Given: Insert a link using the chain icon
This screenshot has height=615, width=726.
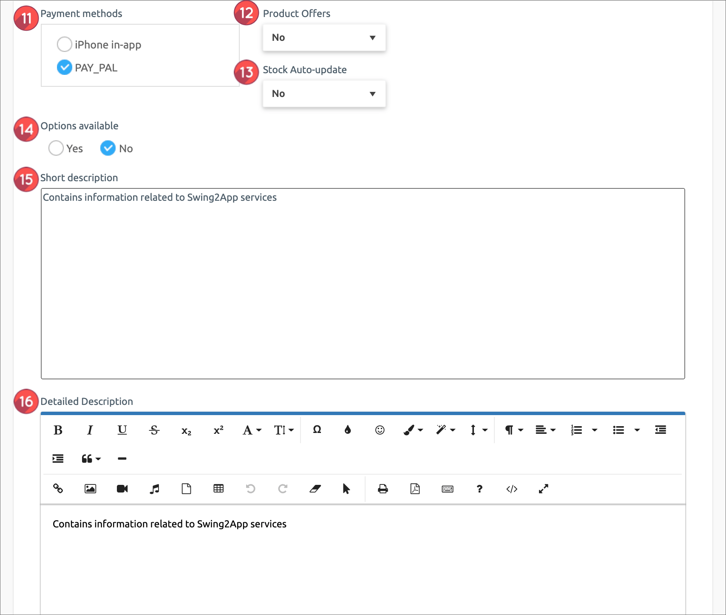Looking at the screenshot, I should pyautogui.click(x=58, y=489).
